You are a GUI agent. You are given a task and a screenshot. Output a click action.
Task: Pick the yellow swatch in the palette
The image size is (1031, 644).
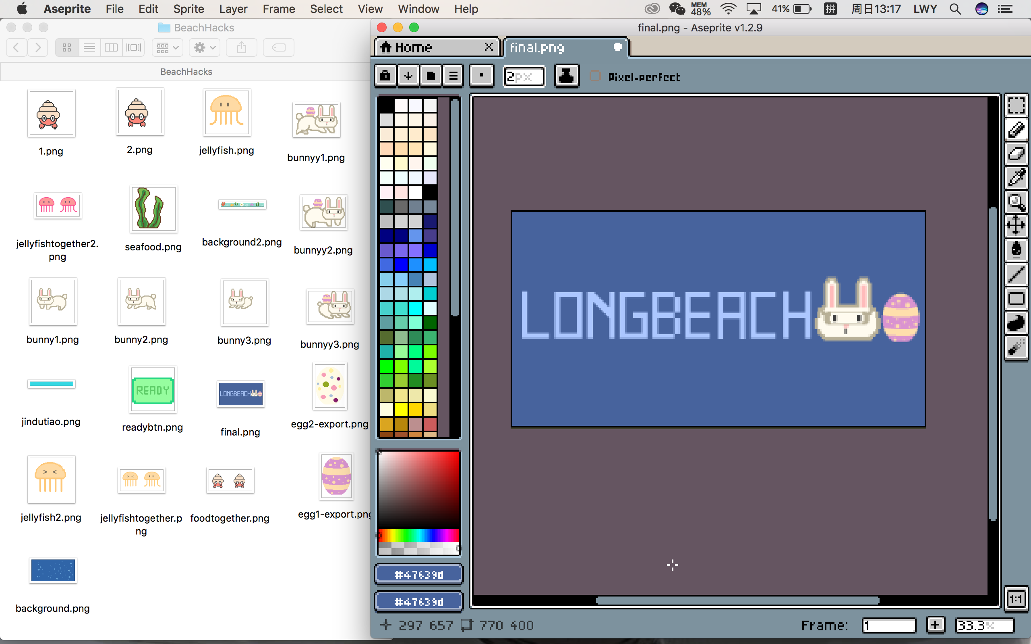tap(401, 409)
